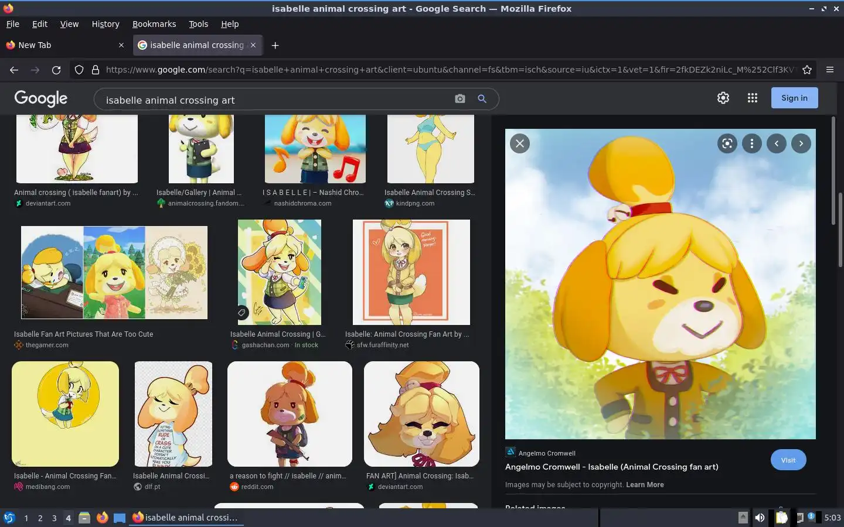Open the Edit menu
Viewport: 844px width, 527px height.
tap(40, 24)
